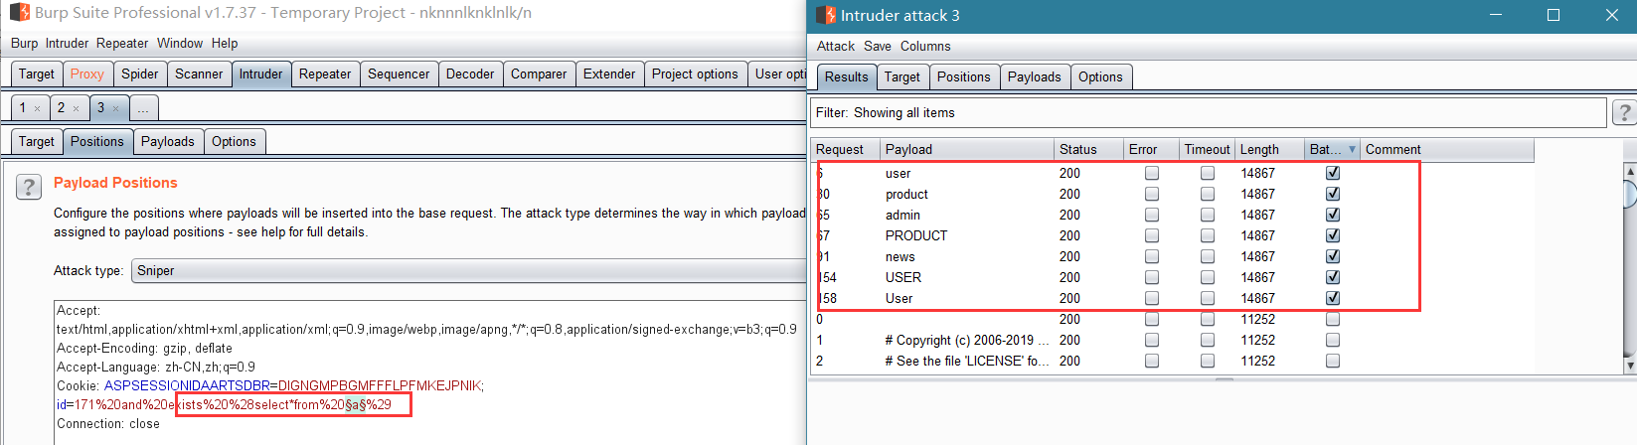The image size is (1637, 445).
Task: Click the Burp Suite logo icon in title bar
Action: [19, 12]
